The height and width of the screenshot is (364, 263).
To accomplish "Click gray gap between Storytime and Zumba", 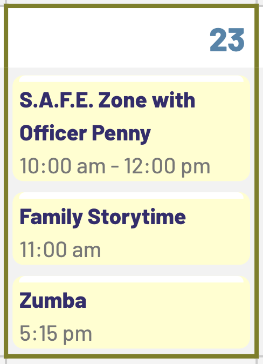I will (x=131, y=271).
